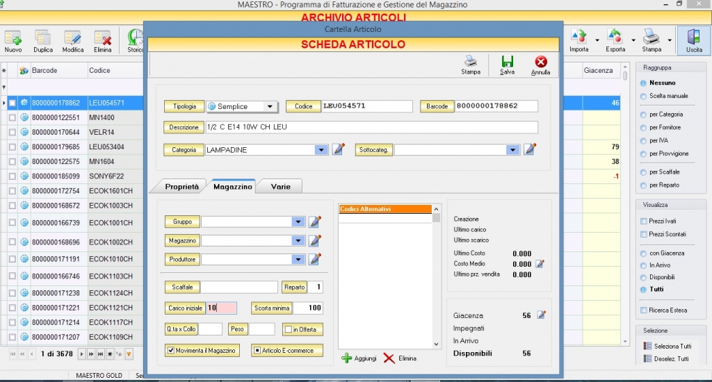Click the Duplica toolbar icon

[x=42, y=38]
